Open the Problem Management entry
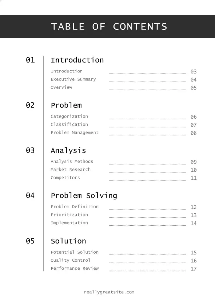The width and height of the screenshot is (215, 305). (75, 132)
